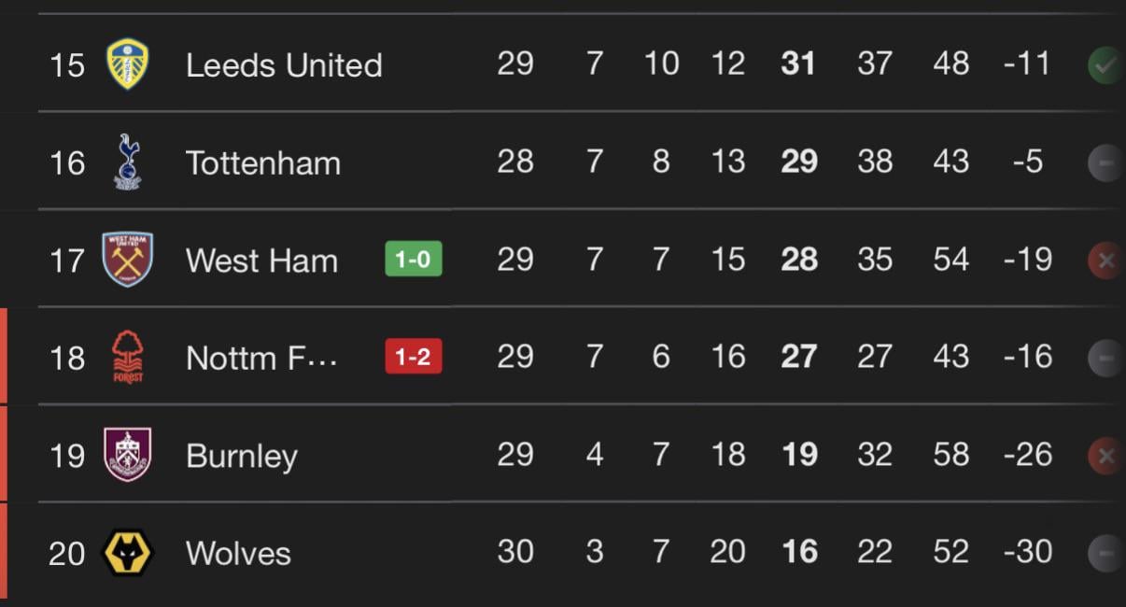Open the Wolves team name
This screenshot has height=607, width=1126.
pos(238,554)
